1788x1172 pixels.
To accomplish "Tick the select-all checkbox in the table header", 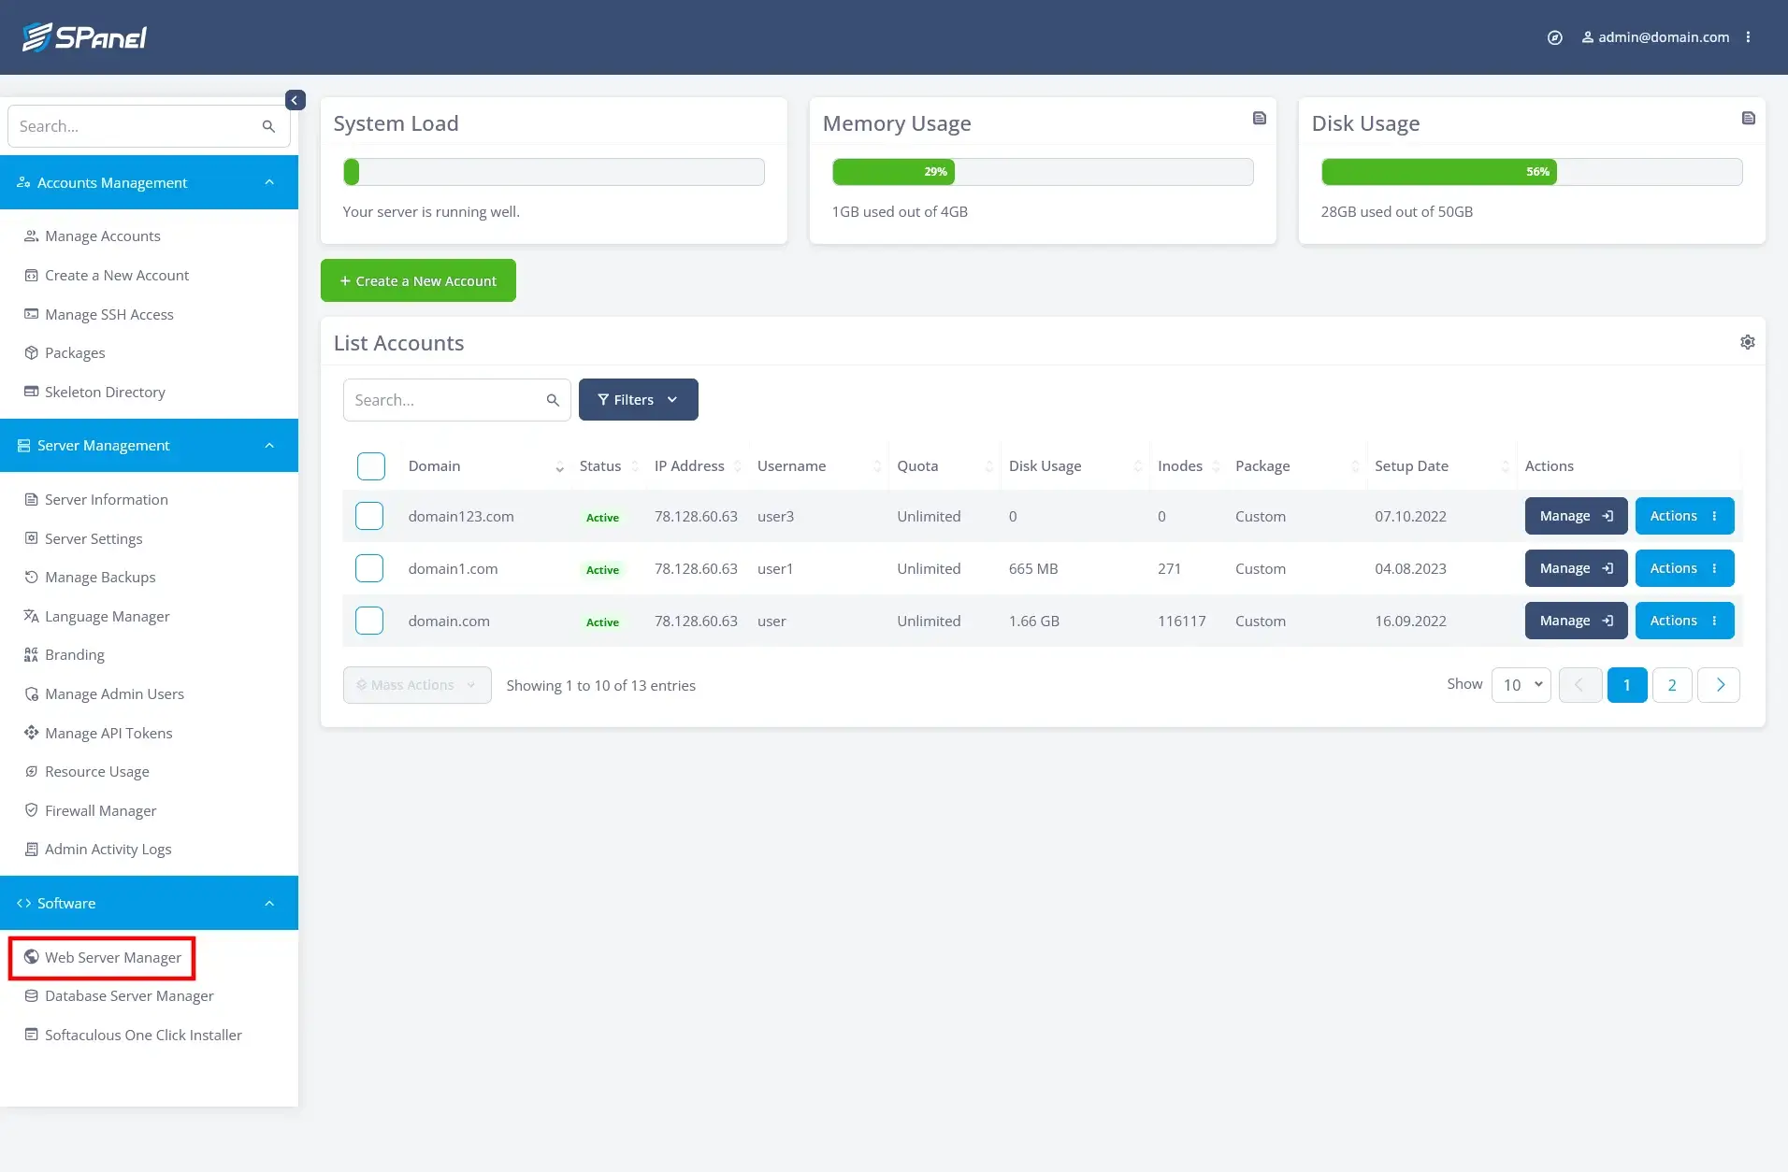I will (x=370, y=465).
